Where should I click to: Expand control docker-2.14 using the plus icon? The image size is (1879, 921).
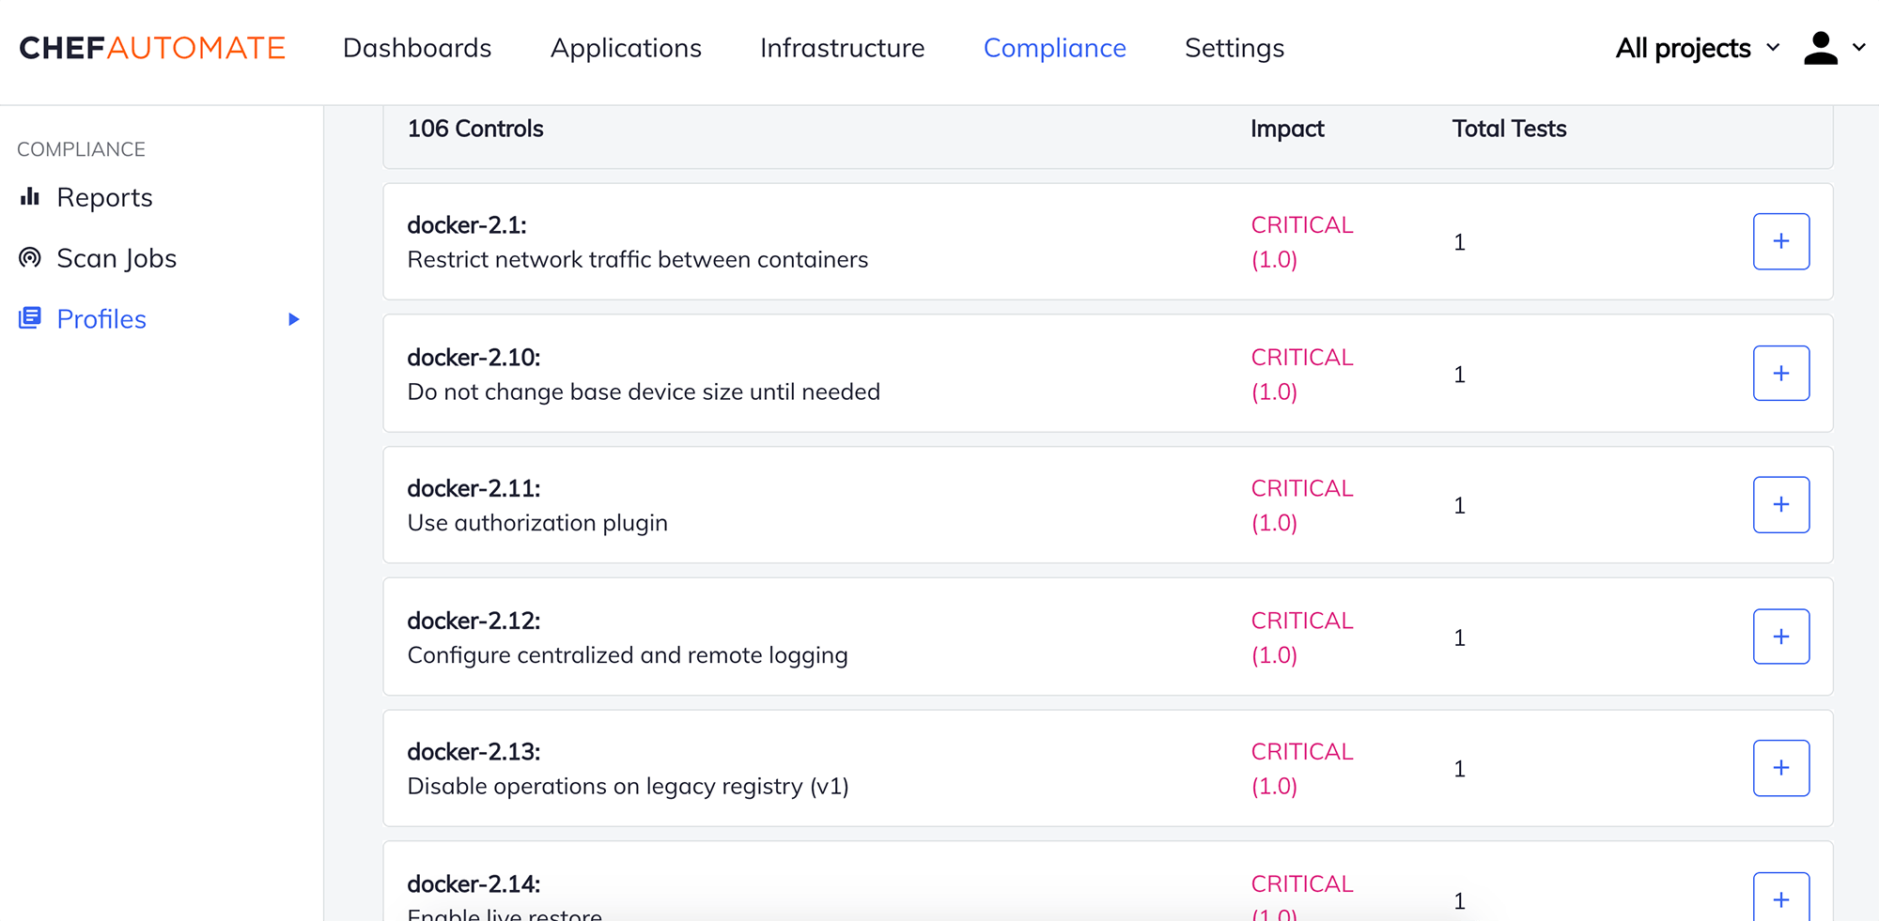(x=1780, y=898)
